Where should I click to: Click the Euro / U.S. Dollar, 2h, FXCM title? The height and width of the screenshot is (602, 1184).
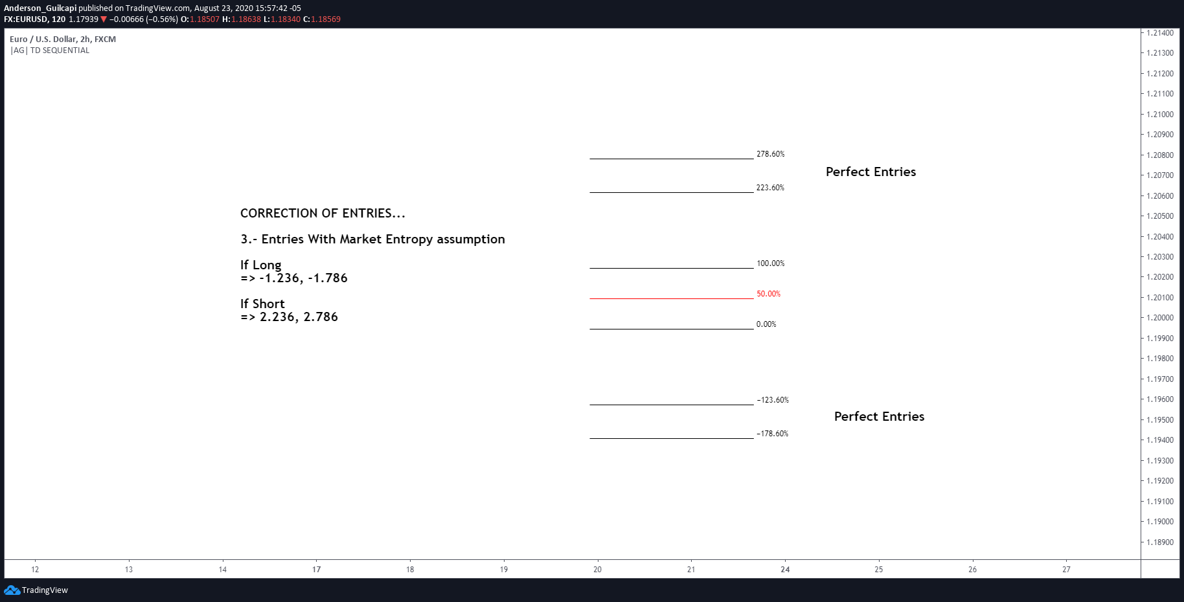63,39
